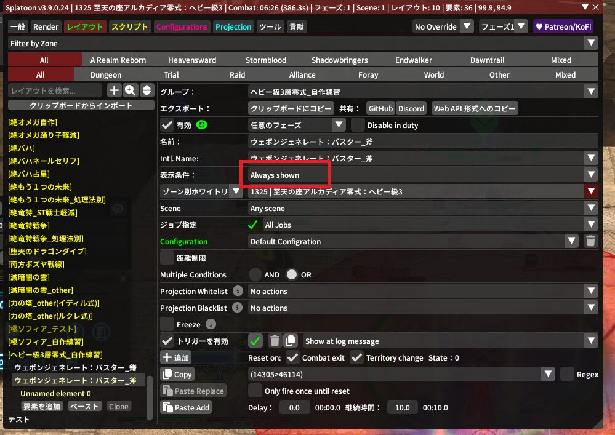Toggle the green eye visibility icon
Image resolution: width=615 pixels, height=435 pixels.
201,125
